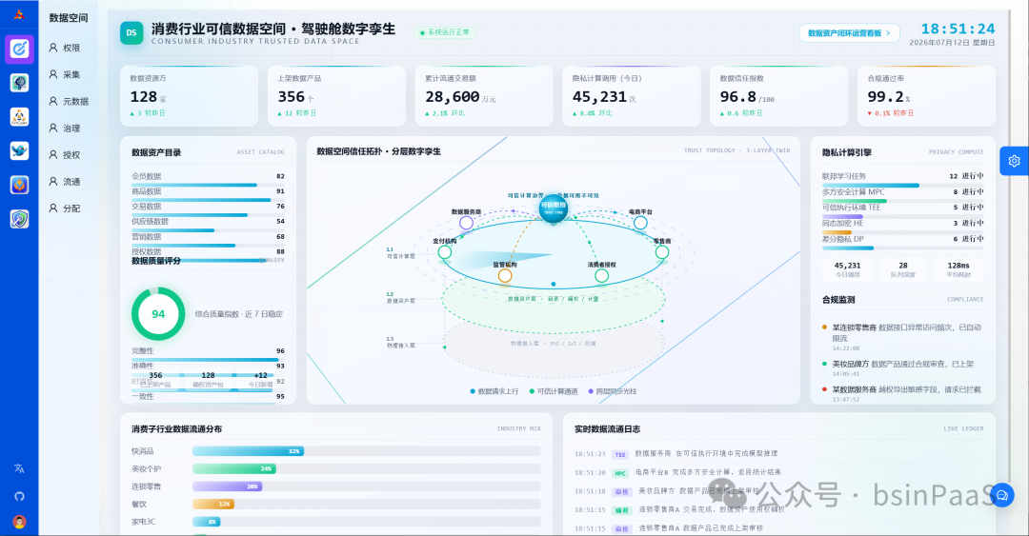
Task: Click the user icon beside 元数据
Action: click(x=53, y=101)
